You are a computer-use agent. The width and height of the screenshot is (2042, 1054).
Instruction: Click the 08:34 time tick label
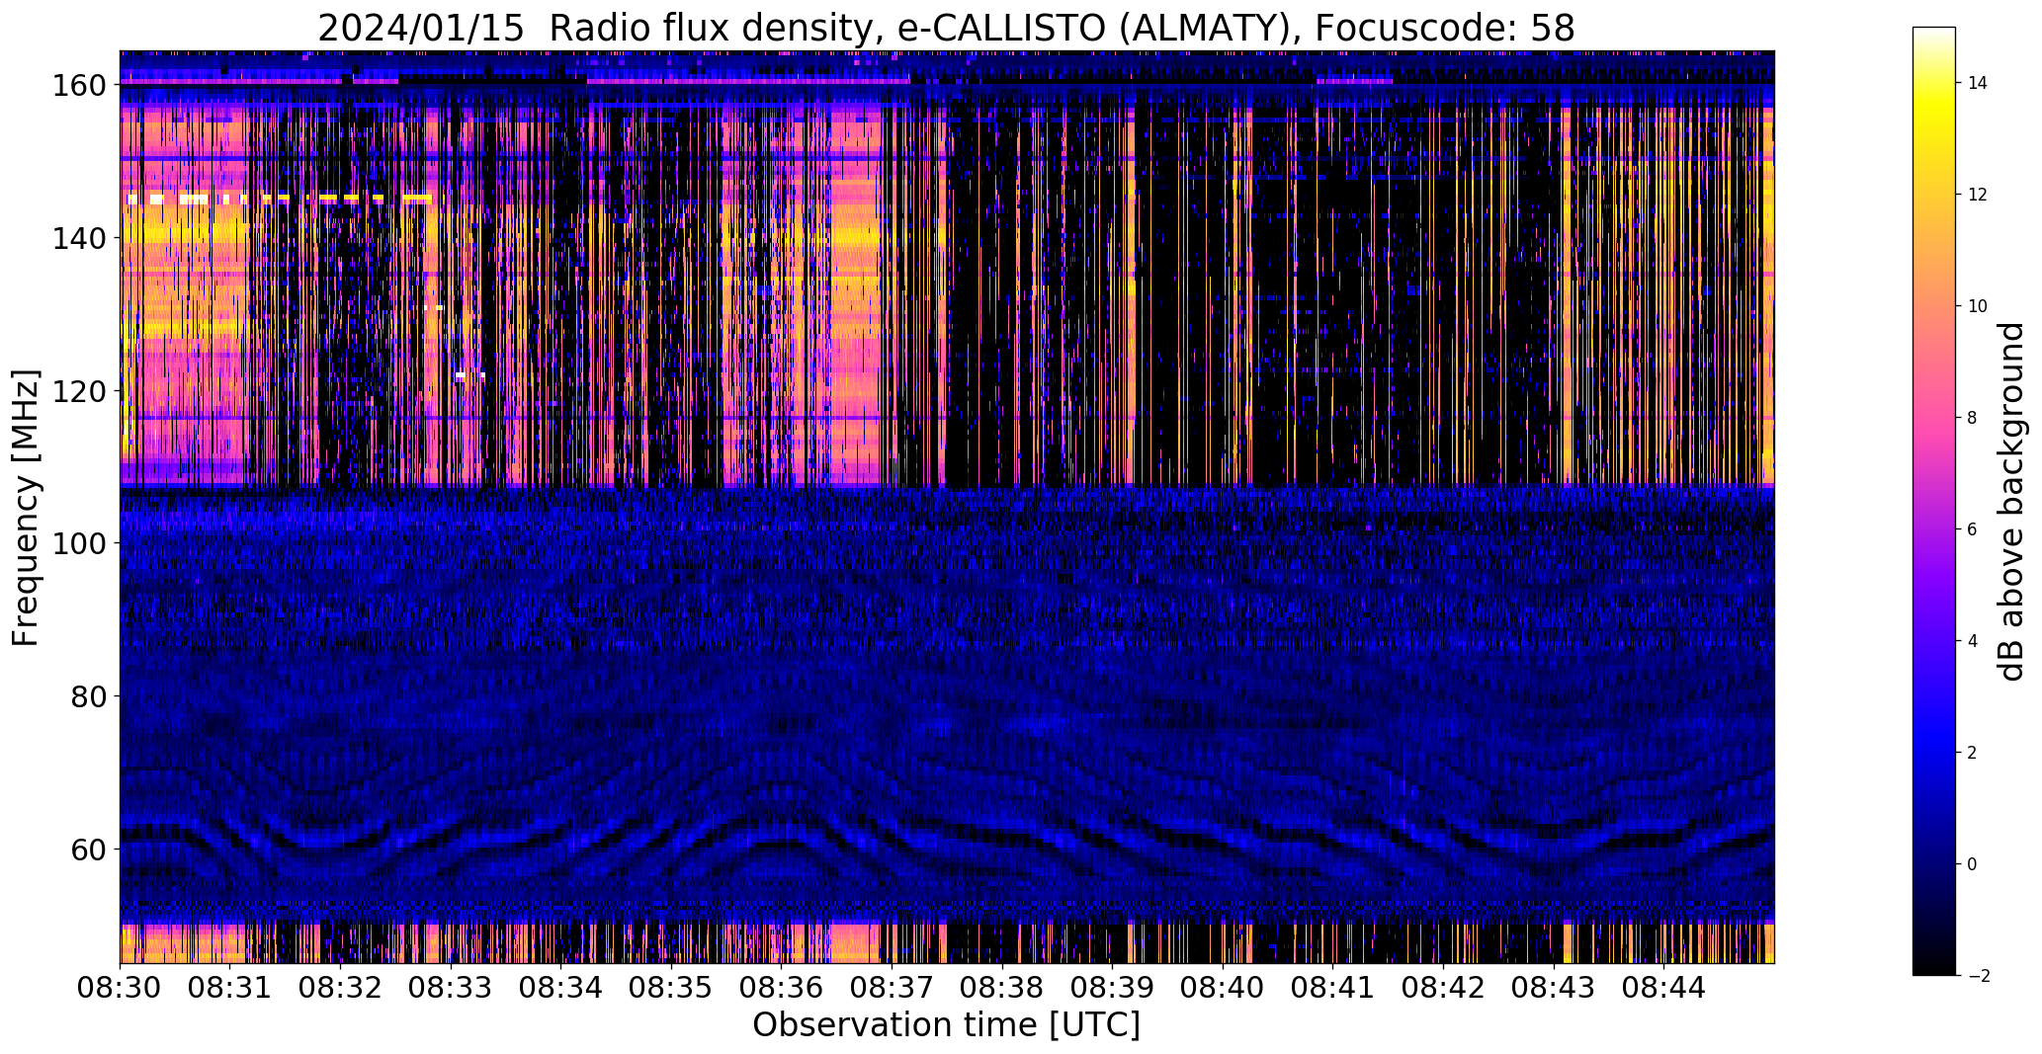click(x=561, y=986)
